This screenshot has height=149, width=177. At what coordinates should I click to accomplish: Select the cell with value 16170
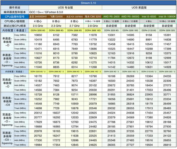tap(38, 76)
